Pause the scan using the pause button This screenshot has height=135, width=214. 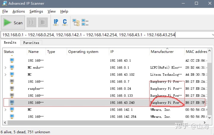point(32,22)
